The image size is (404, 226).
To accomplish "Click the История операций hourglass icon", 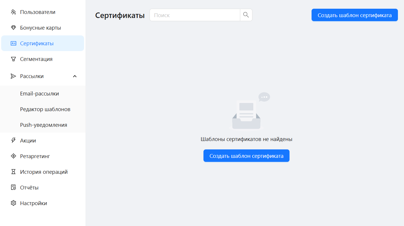I will coord(13,172).
